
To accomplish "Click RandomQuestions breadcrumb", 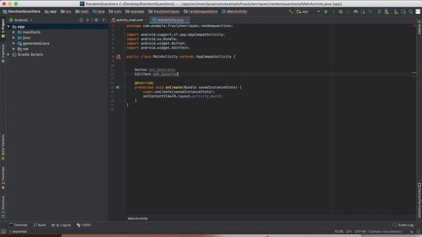I will coord(22,12).
